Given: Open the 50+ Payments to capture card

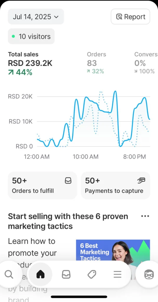Looking at the screenshot, I should (116, 186).
